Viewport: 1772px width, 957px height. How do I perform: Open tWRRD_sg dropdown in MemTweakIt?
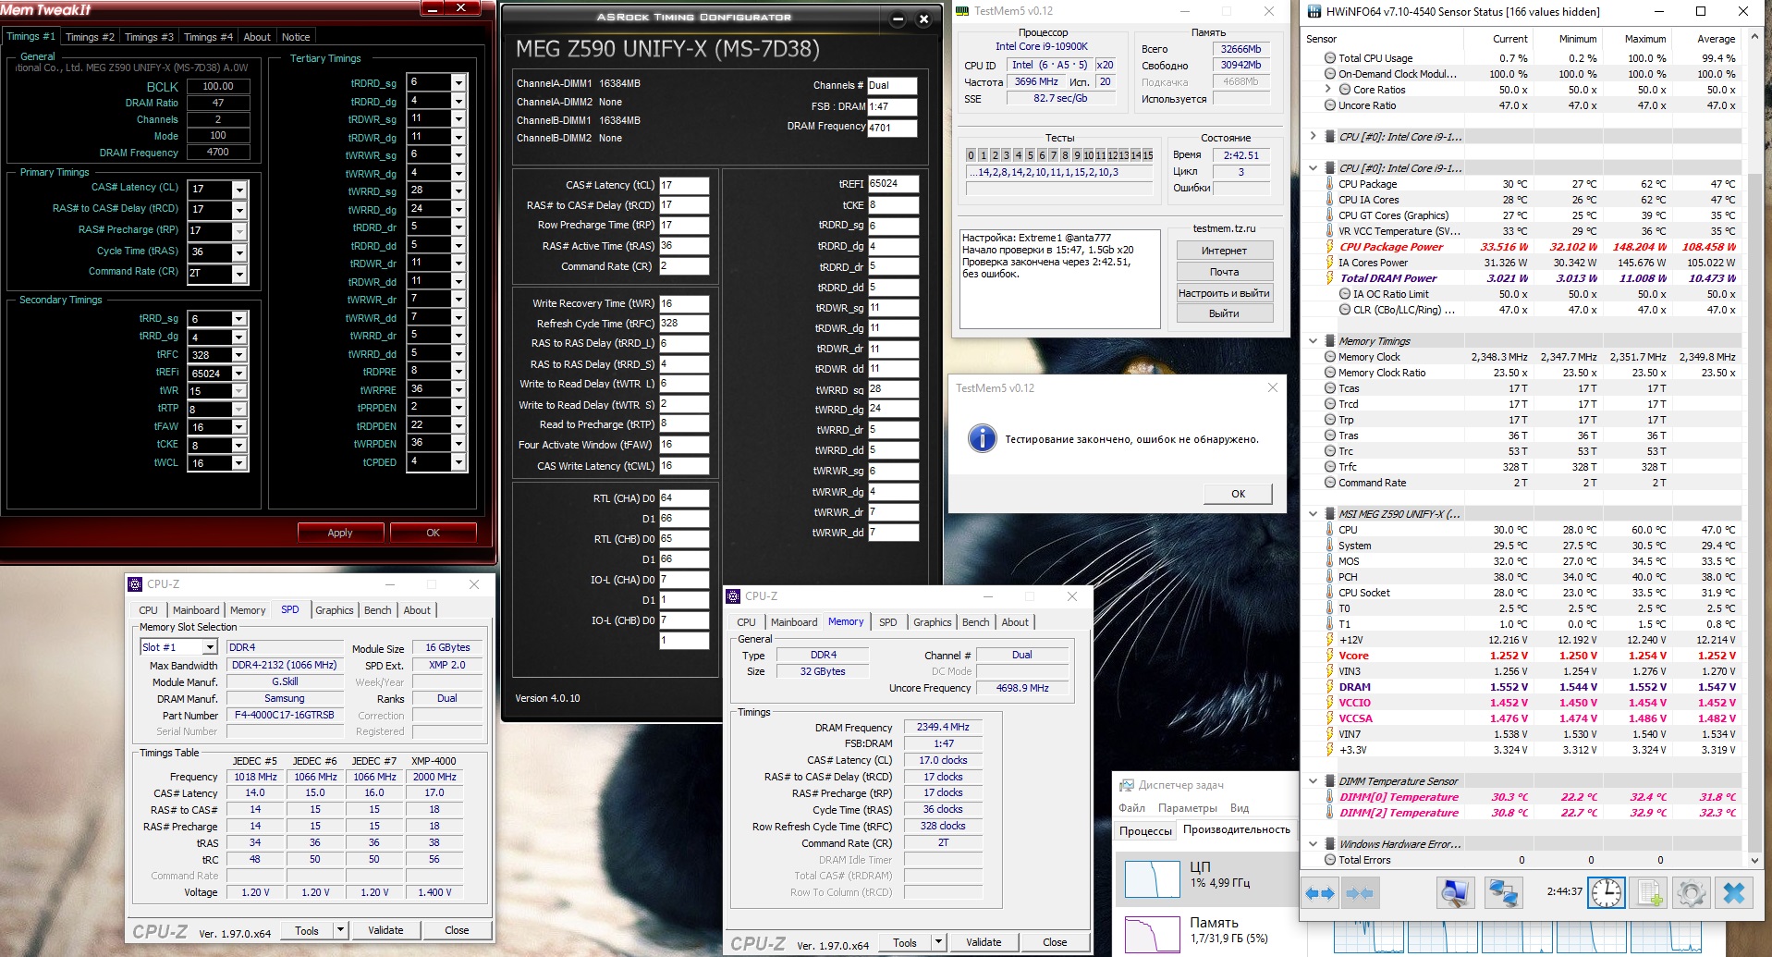point(458,191)
